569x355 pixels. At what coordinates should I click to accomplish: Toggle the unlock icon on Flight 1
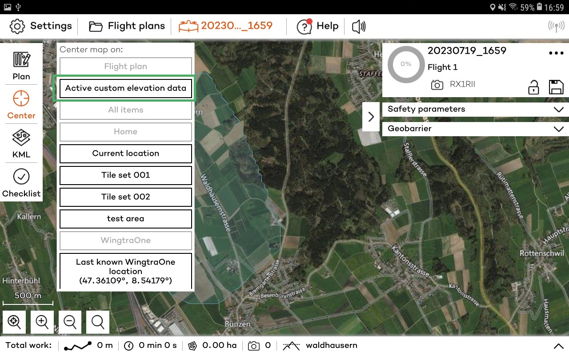[x=533, y=87]
